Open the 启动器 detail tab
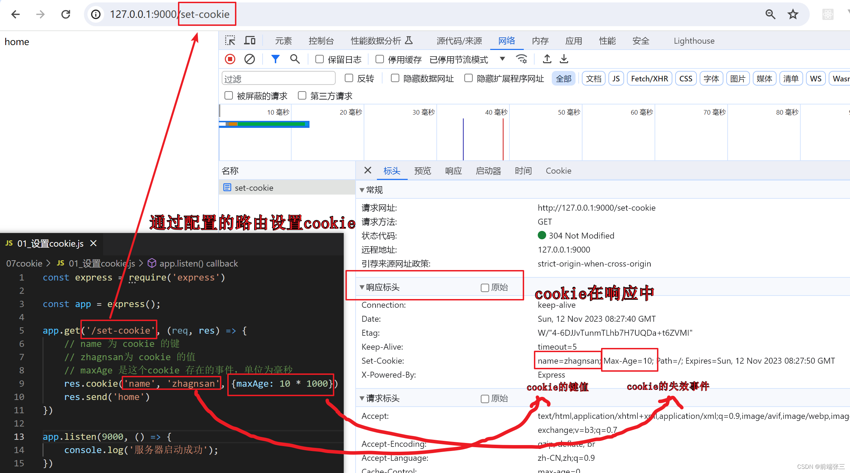 (x=488, y=171)
